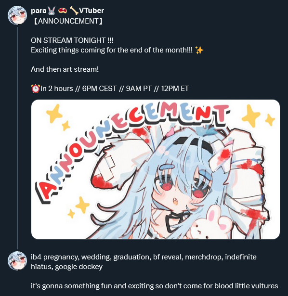Click the 'And then art stream!' line

(65, 69)
